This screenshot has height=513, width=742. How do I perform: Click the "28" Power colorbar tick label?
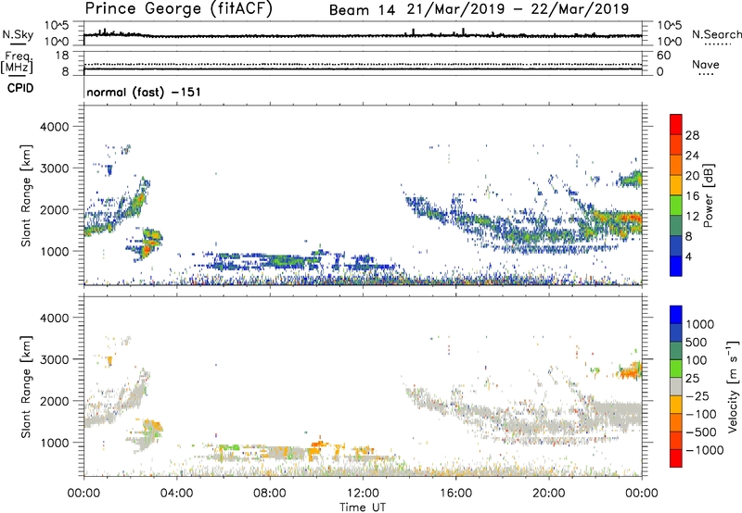click(692, 135)
